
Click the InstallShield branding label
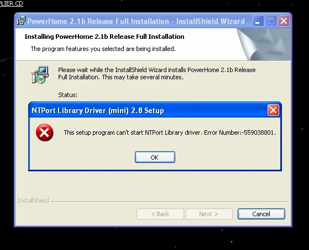click(x=33, y=201)
